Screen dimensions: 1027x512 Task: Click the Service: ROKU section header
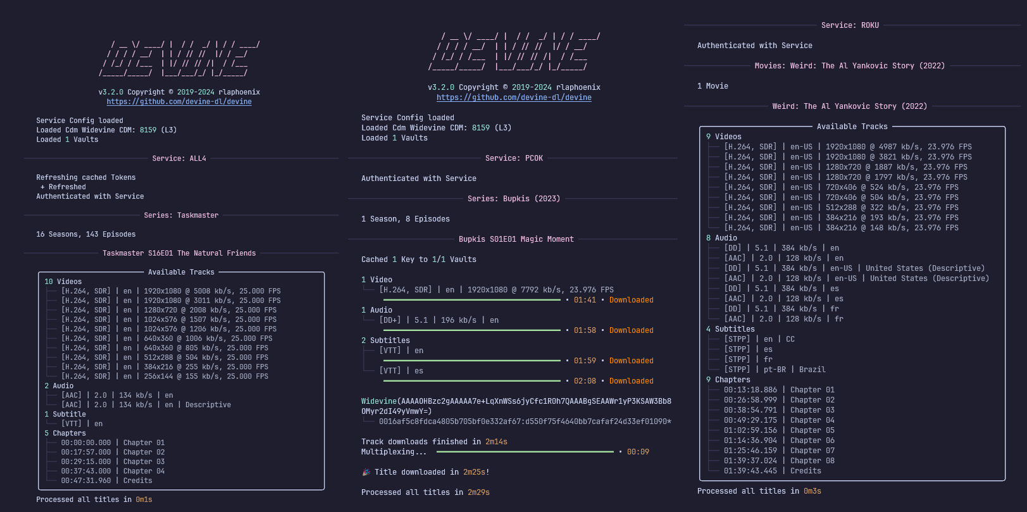850,25
